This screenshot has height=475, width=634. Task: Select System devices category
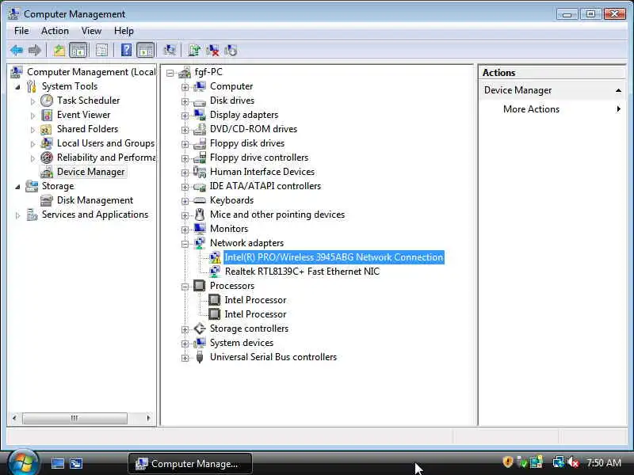click(242, 343)
